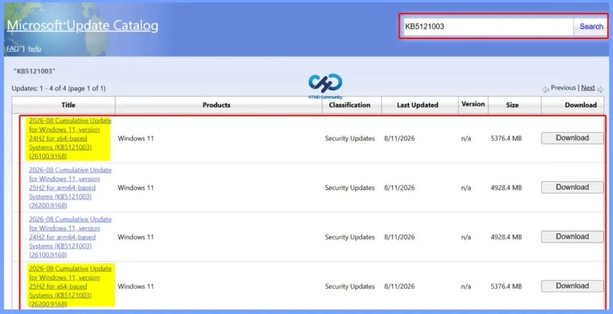Screen dimensions: 613x314
Task: Open the FAQ link
Action: [x=13, y=49]
